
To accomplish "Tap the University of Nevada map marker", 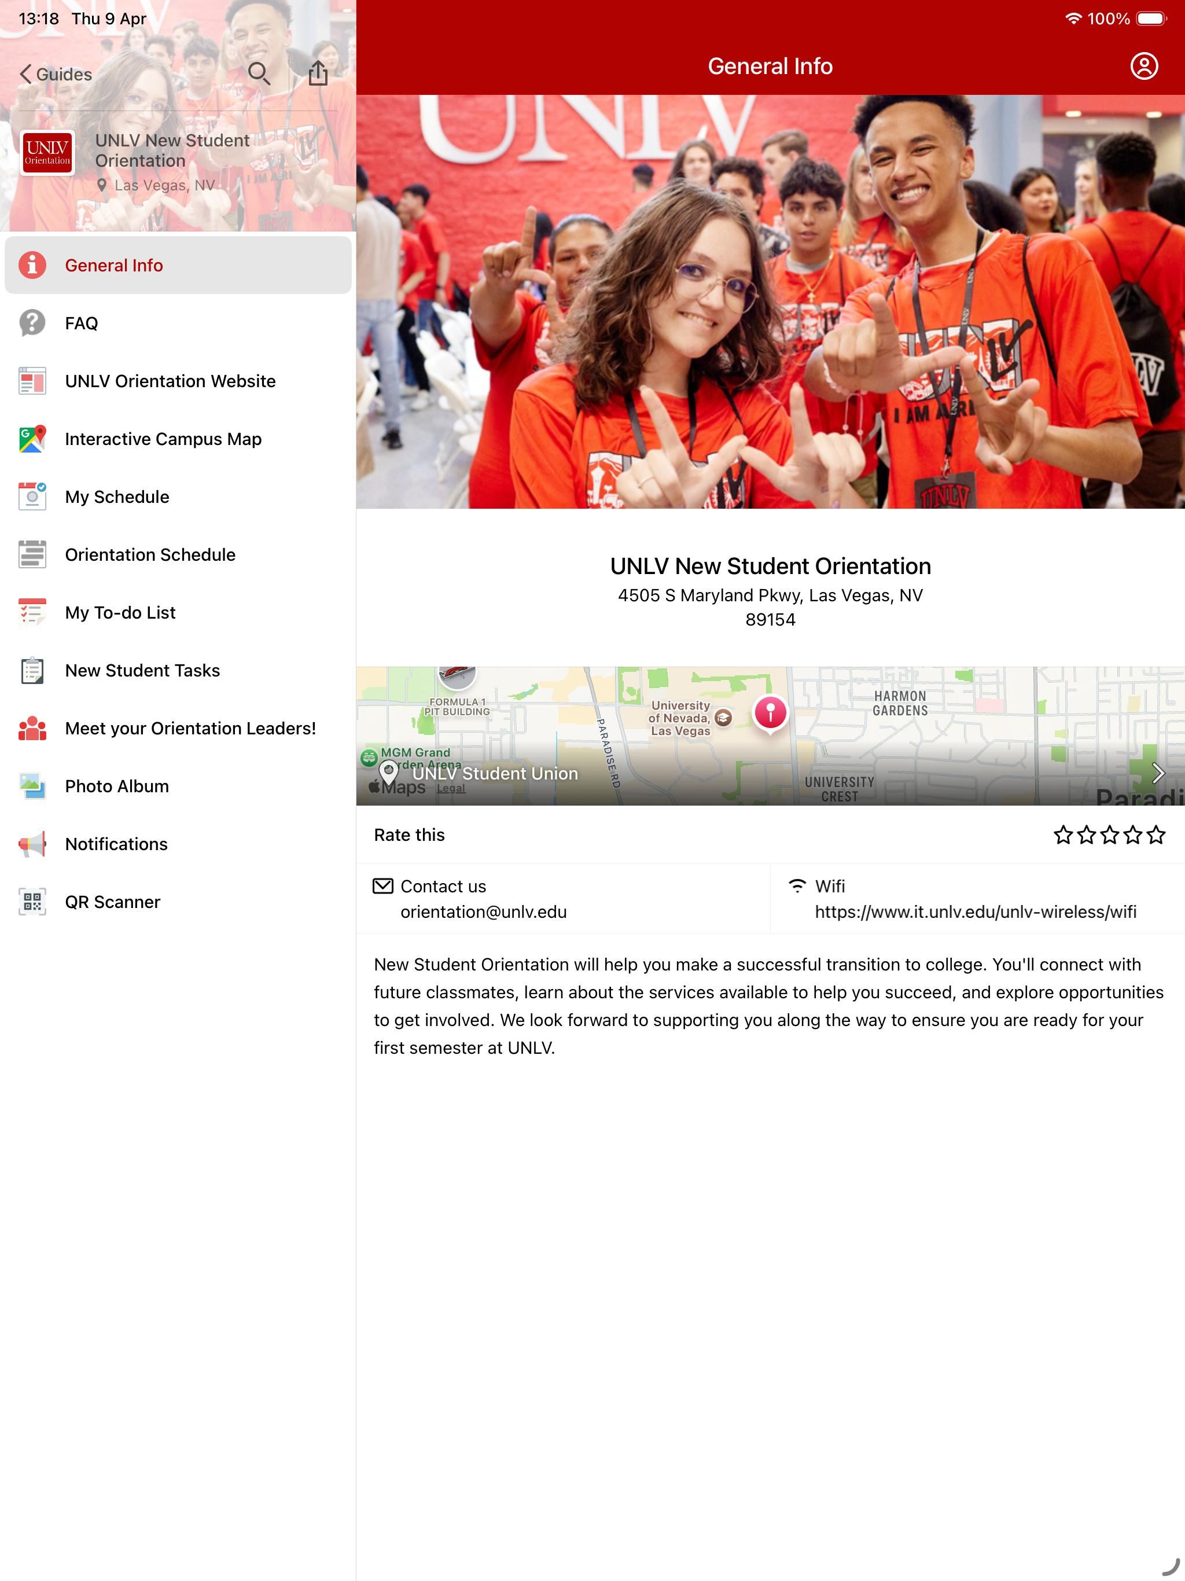I will (x=723, y=718).
